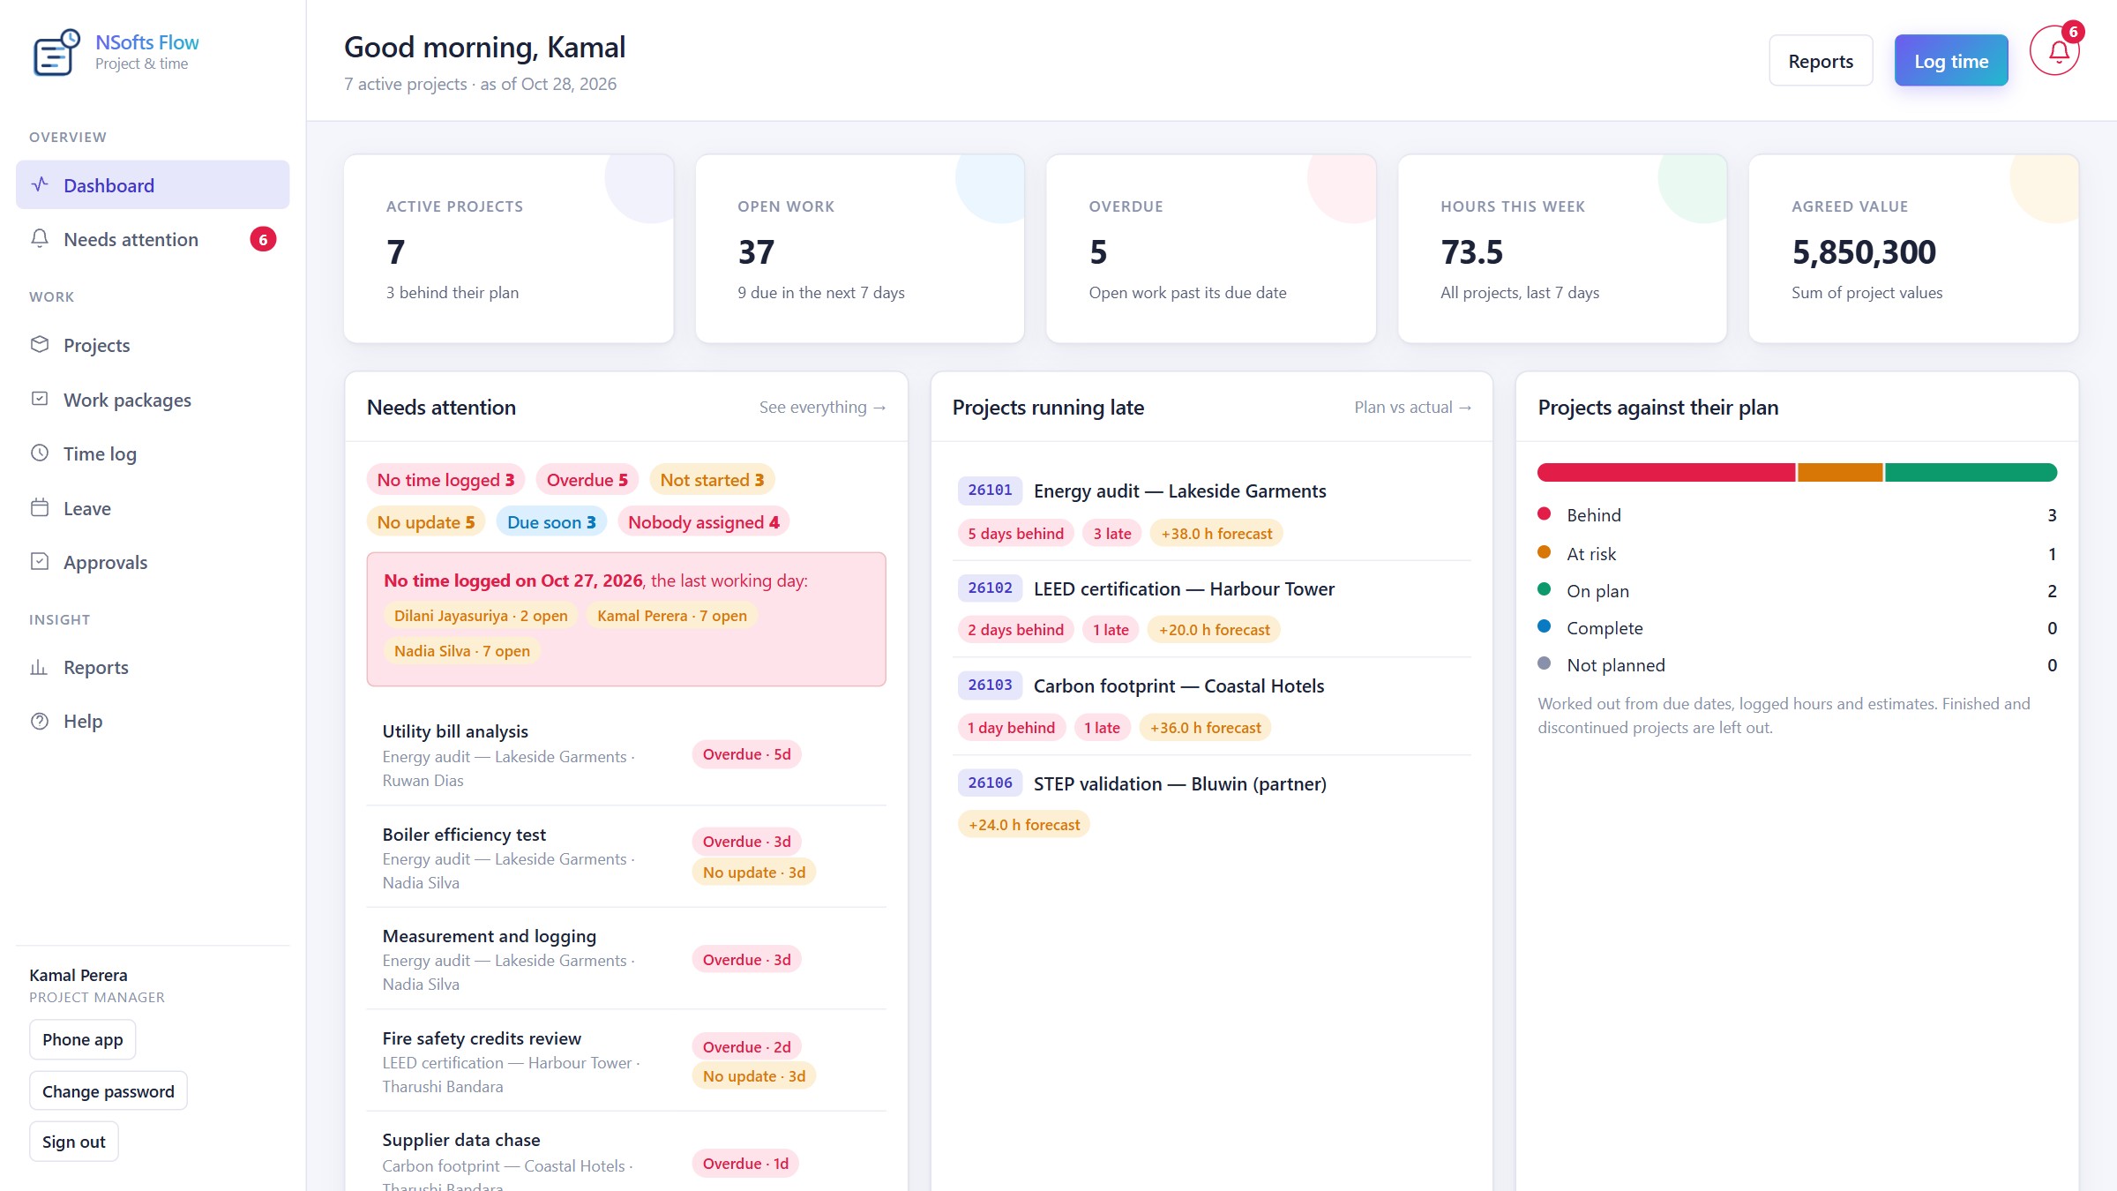The image size is (2117, 1191).
Task: Click the Approvals icon in the sidebar
Action: (x=40, y=561)
